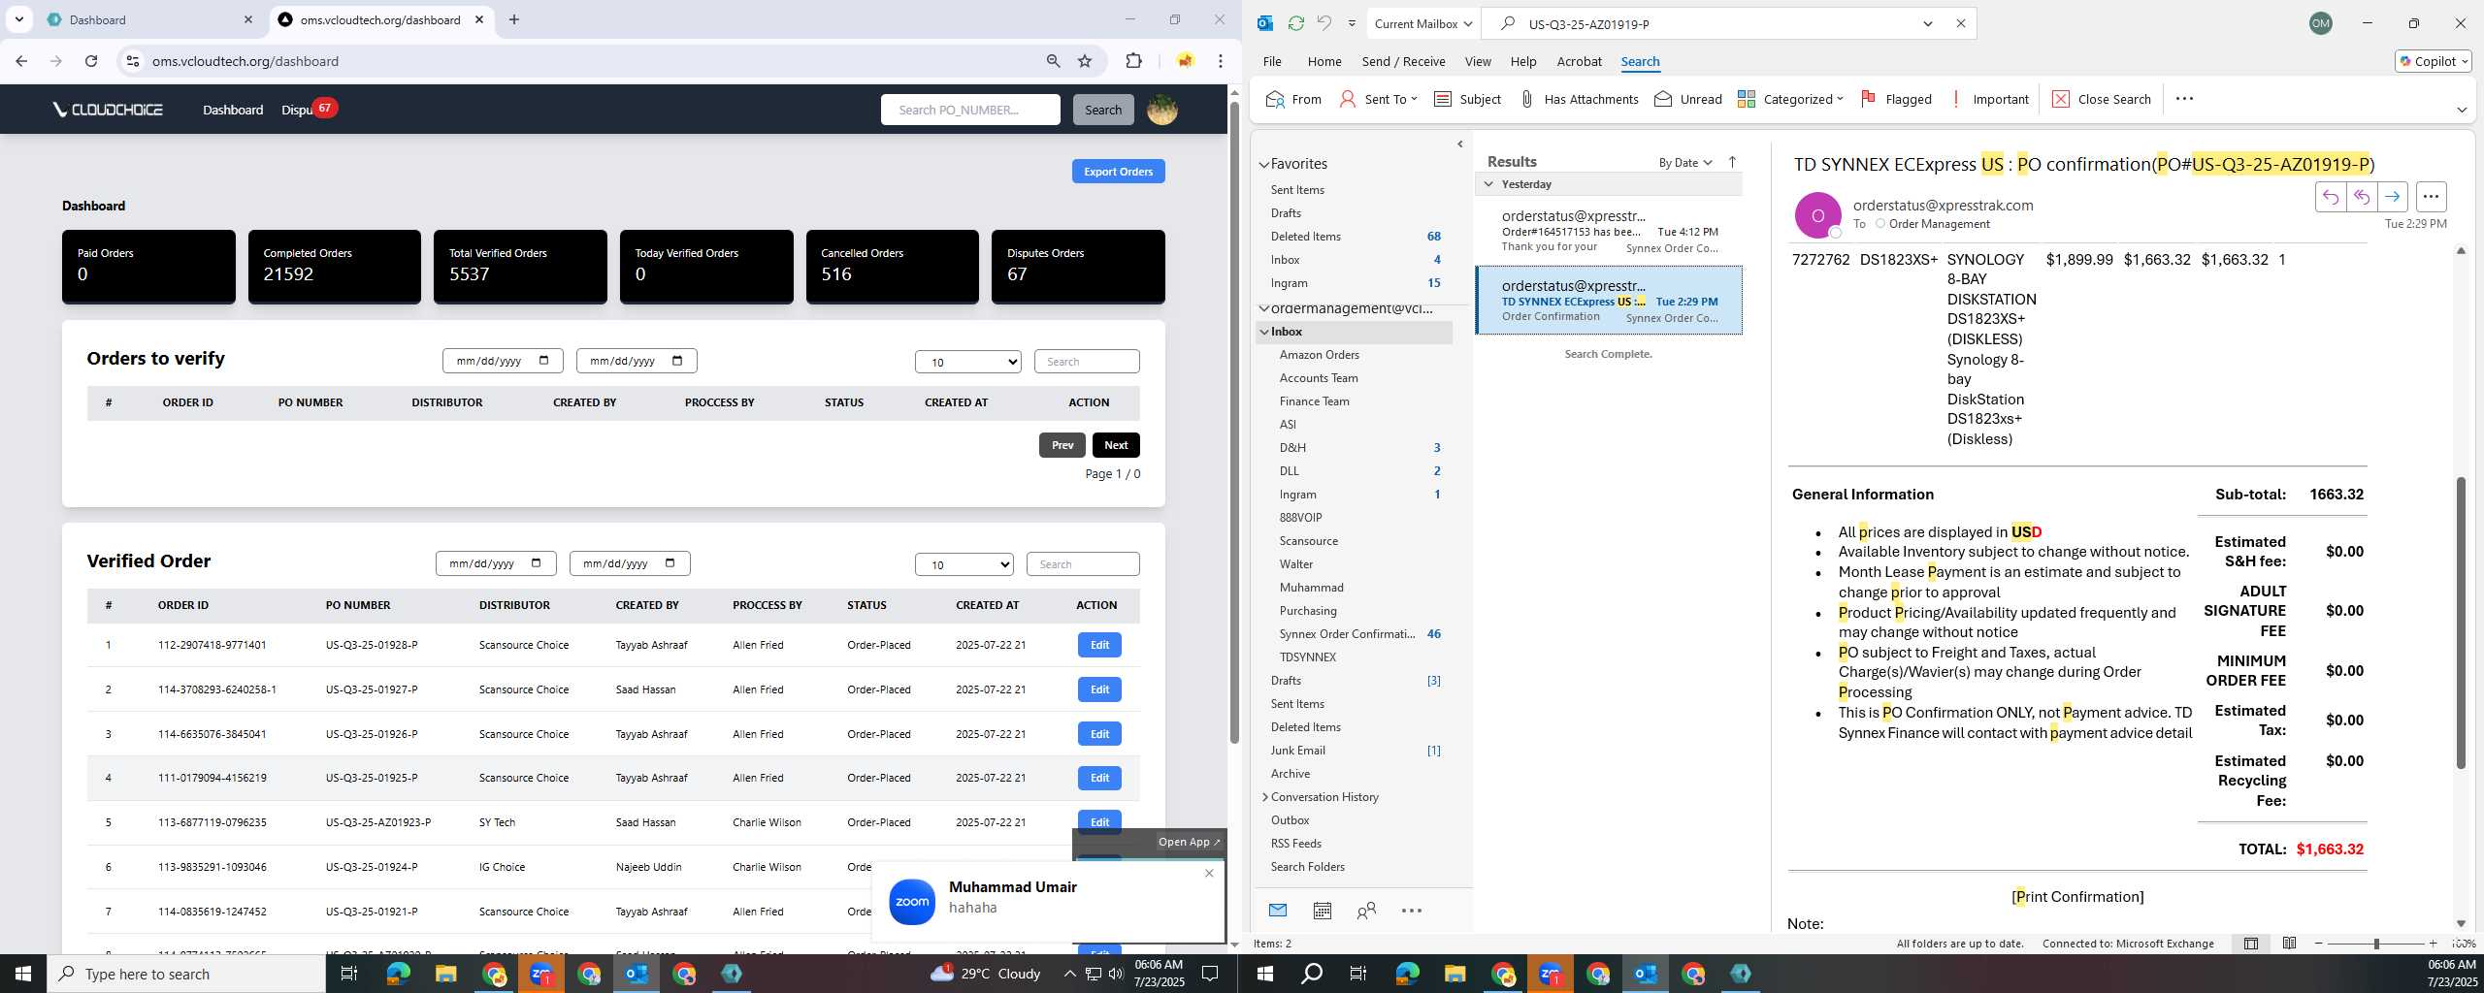This screenshot has width=2484, height=993.
Task: Click Search button beside PO number field
Action: click(x=1103, y=110)
